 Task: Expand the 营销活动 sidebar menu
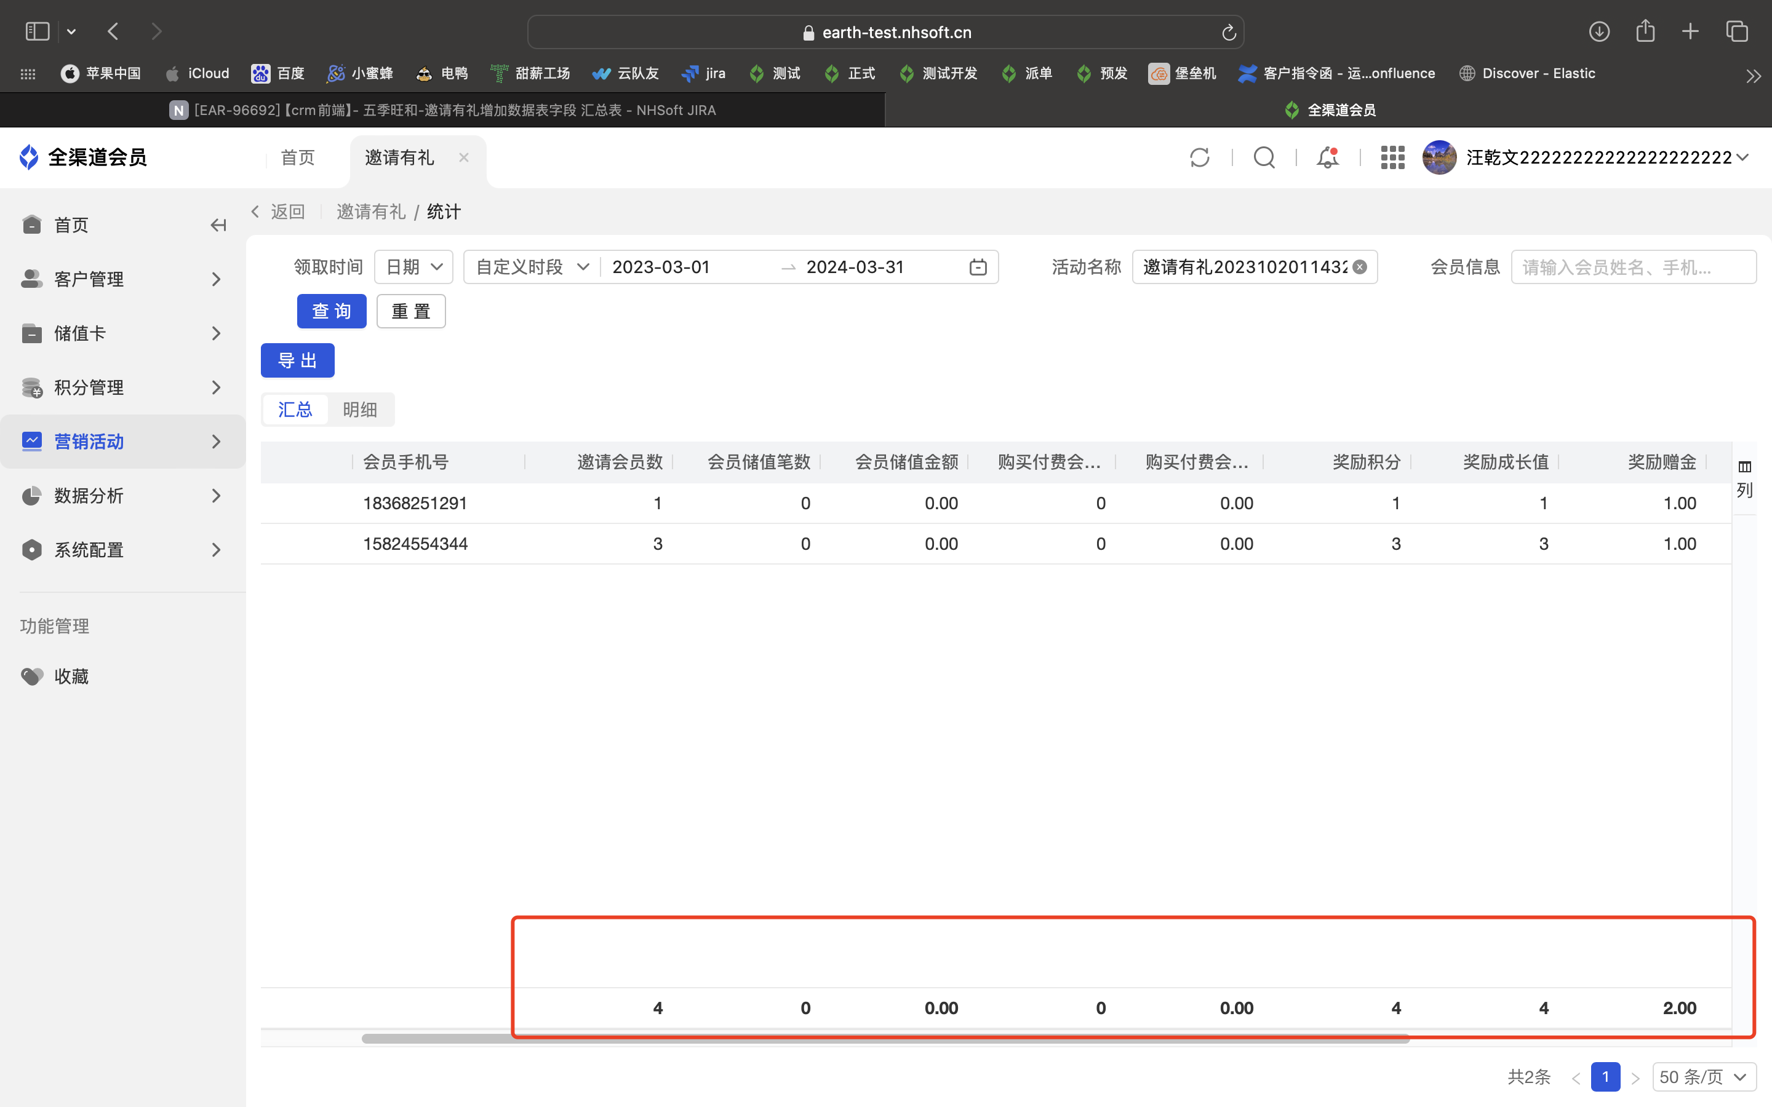123,442
